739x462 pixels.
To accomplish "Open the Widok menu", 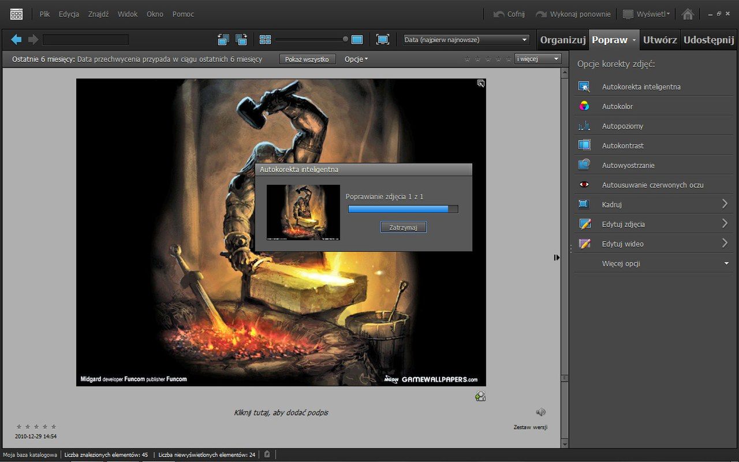I will click(x=128, y=14).
